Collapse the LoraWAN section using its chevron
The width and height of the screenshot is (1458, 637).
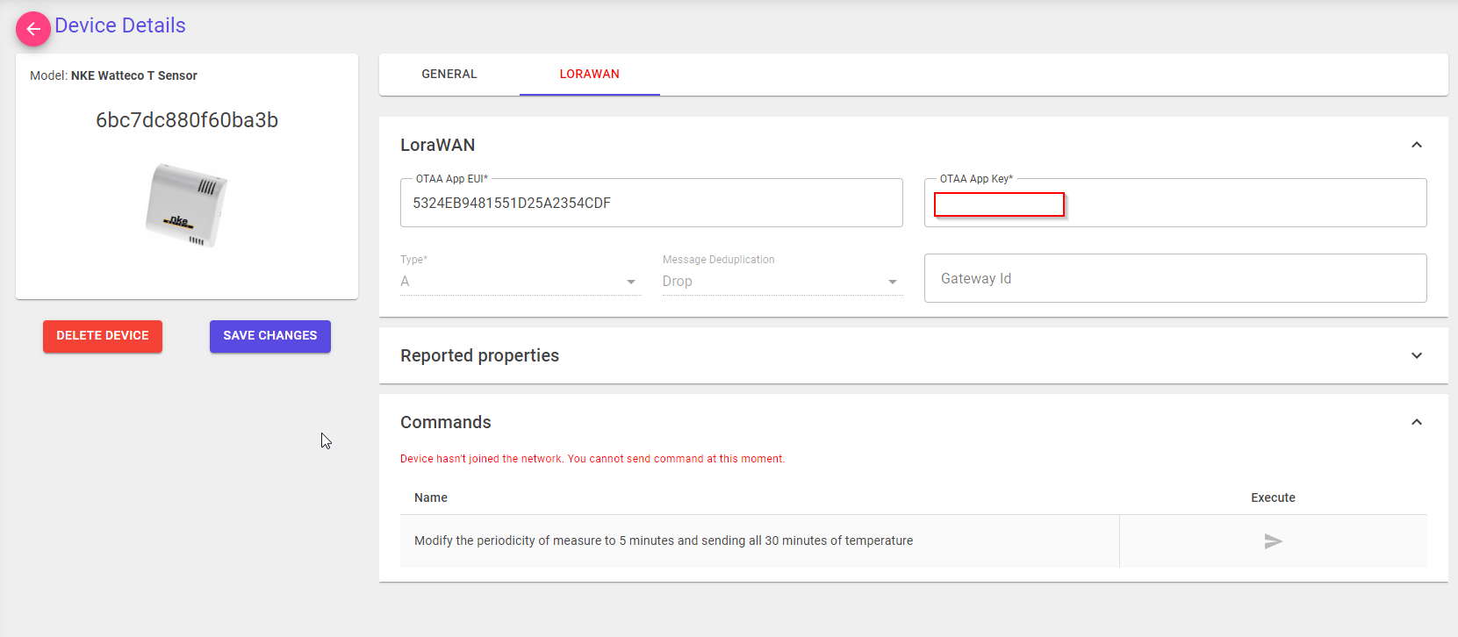point(1416,145)
